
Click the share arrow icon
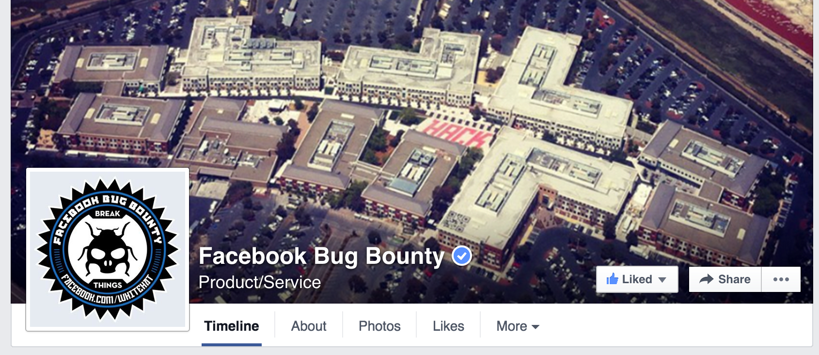707,279
